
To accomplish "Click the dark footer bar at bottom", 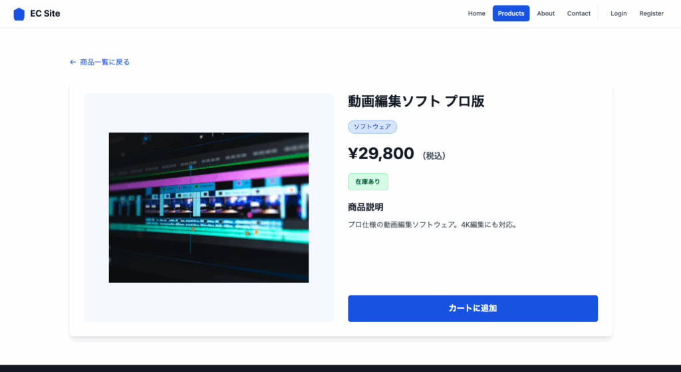I will coord(340,368).
